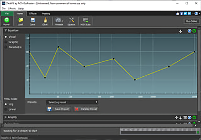Click the audio level meter bar
This screenshot has width=201, height=140.
click(158, 132)
